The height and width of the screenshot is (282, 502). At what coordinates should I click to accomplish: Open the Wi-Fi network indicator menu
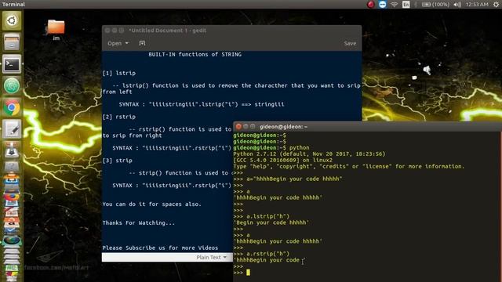point(394,5)
